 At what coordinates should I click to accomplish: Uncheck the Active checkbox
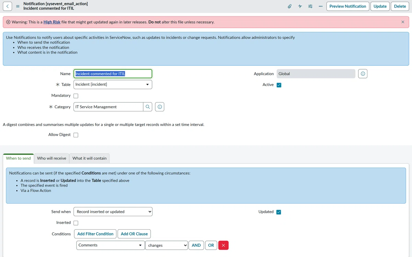(x=279, y=85)
